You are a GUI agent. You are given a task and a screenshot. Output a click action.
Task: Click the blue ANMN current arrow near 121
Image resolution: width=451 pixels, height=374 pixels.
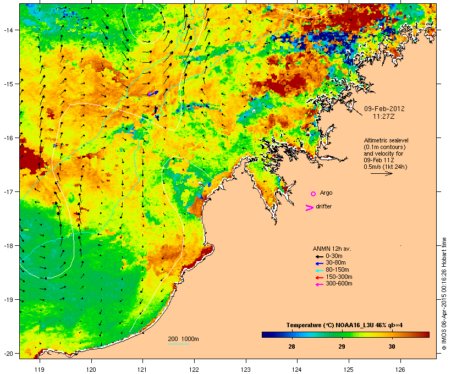[x=153, y=93]
